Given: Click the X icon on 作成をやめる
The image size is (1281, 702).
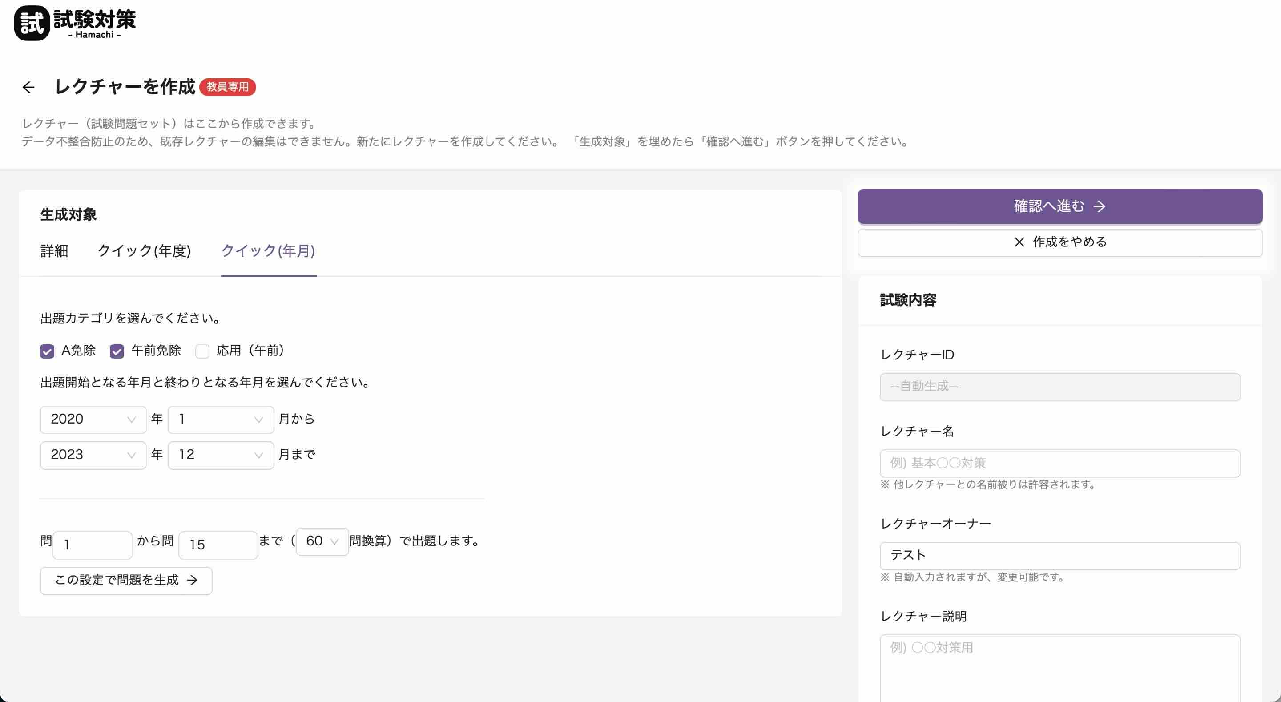Looking at the screenshot, I should (1019, 242).
